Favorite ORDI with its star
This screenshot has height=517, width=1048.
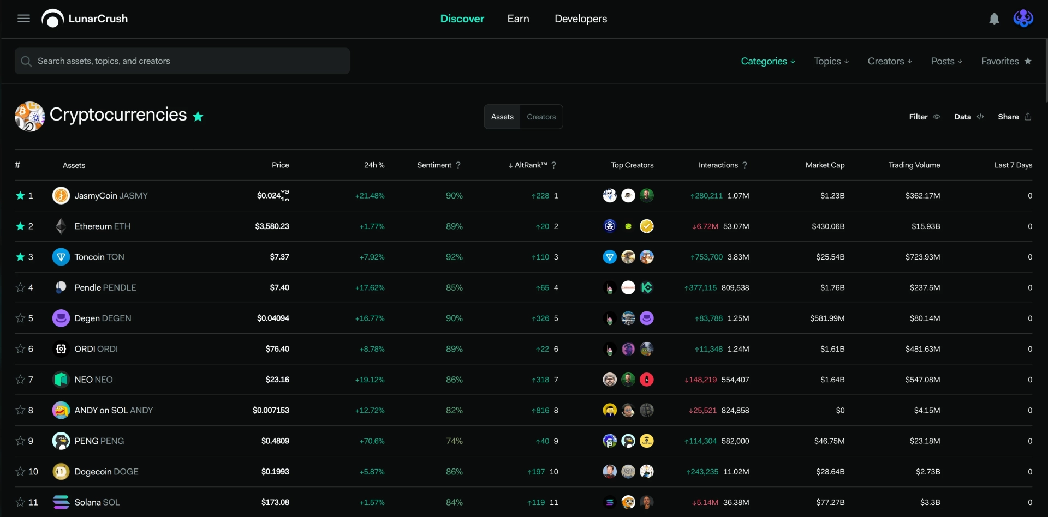pyautogui.click(x=20, y=348)
